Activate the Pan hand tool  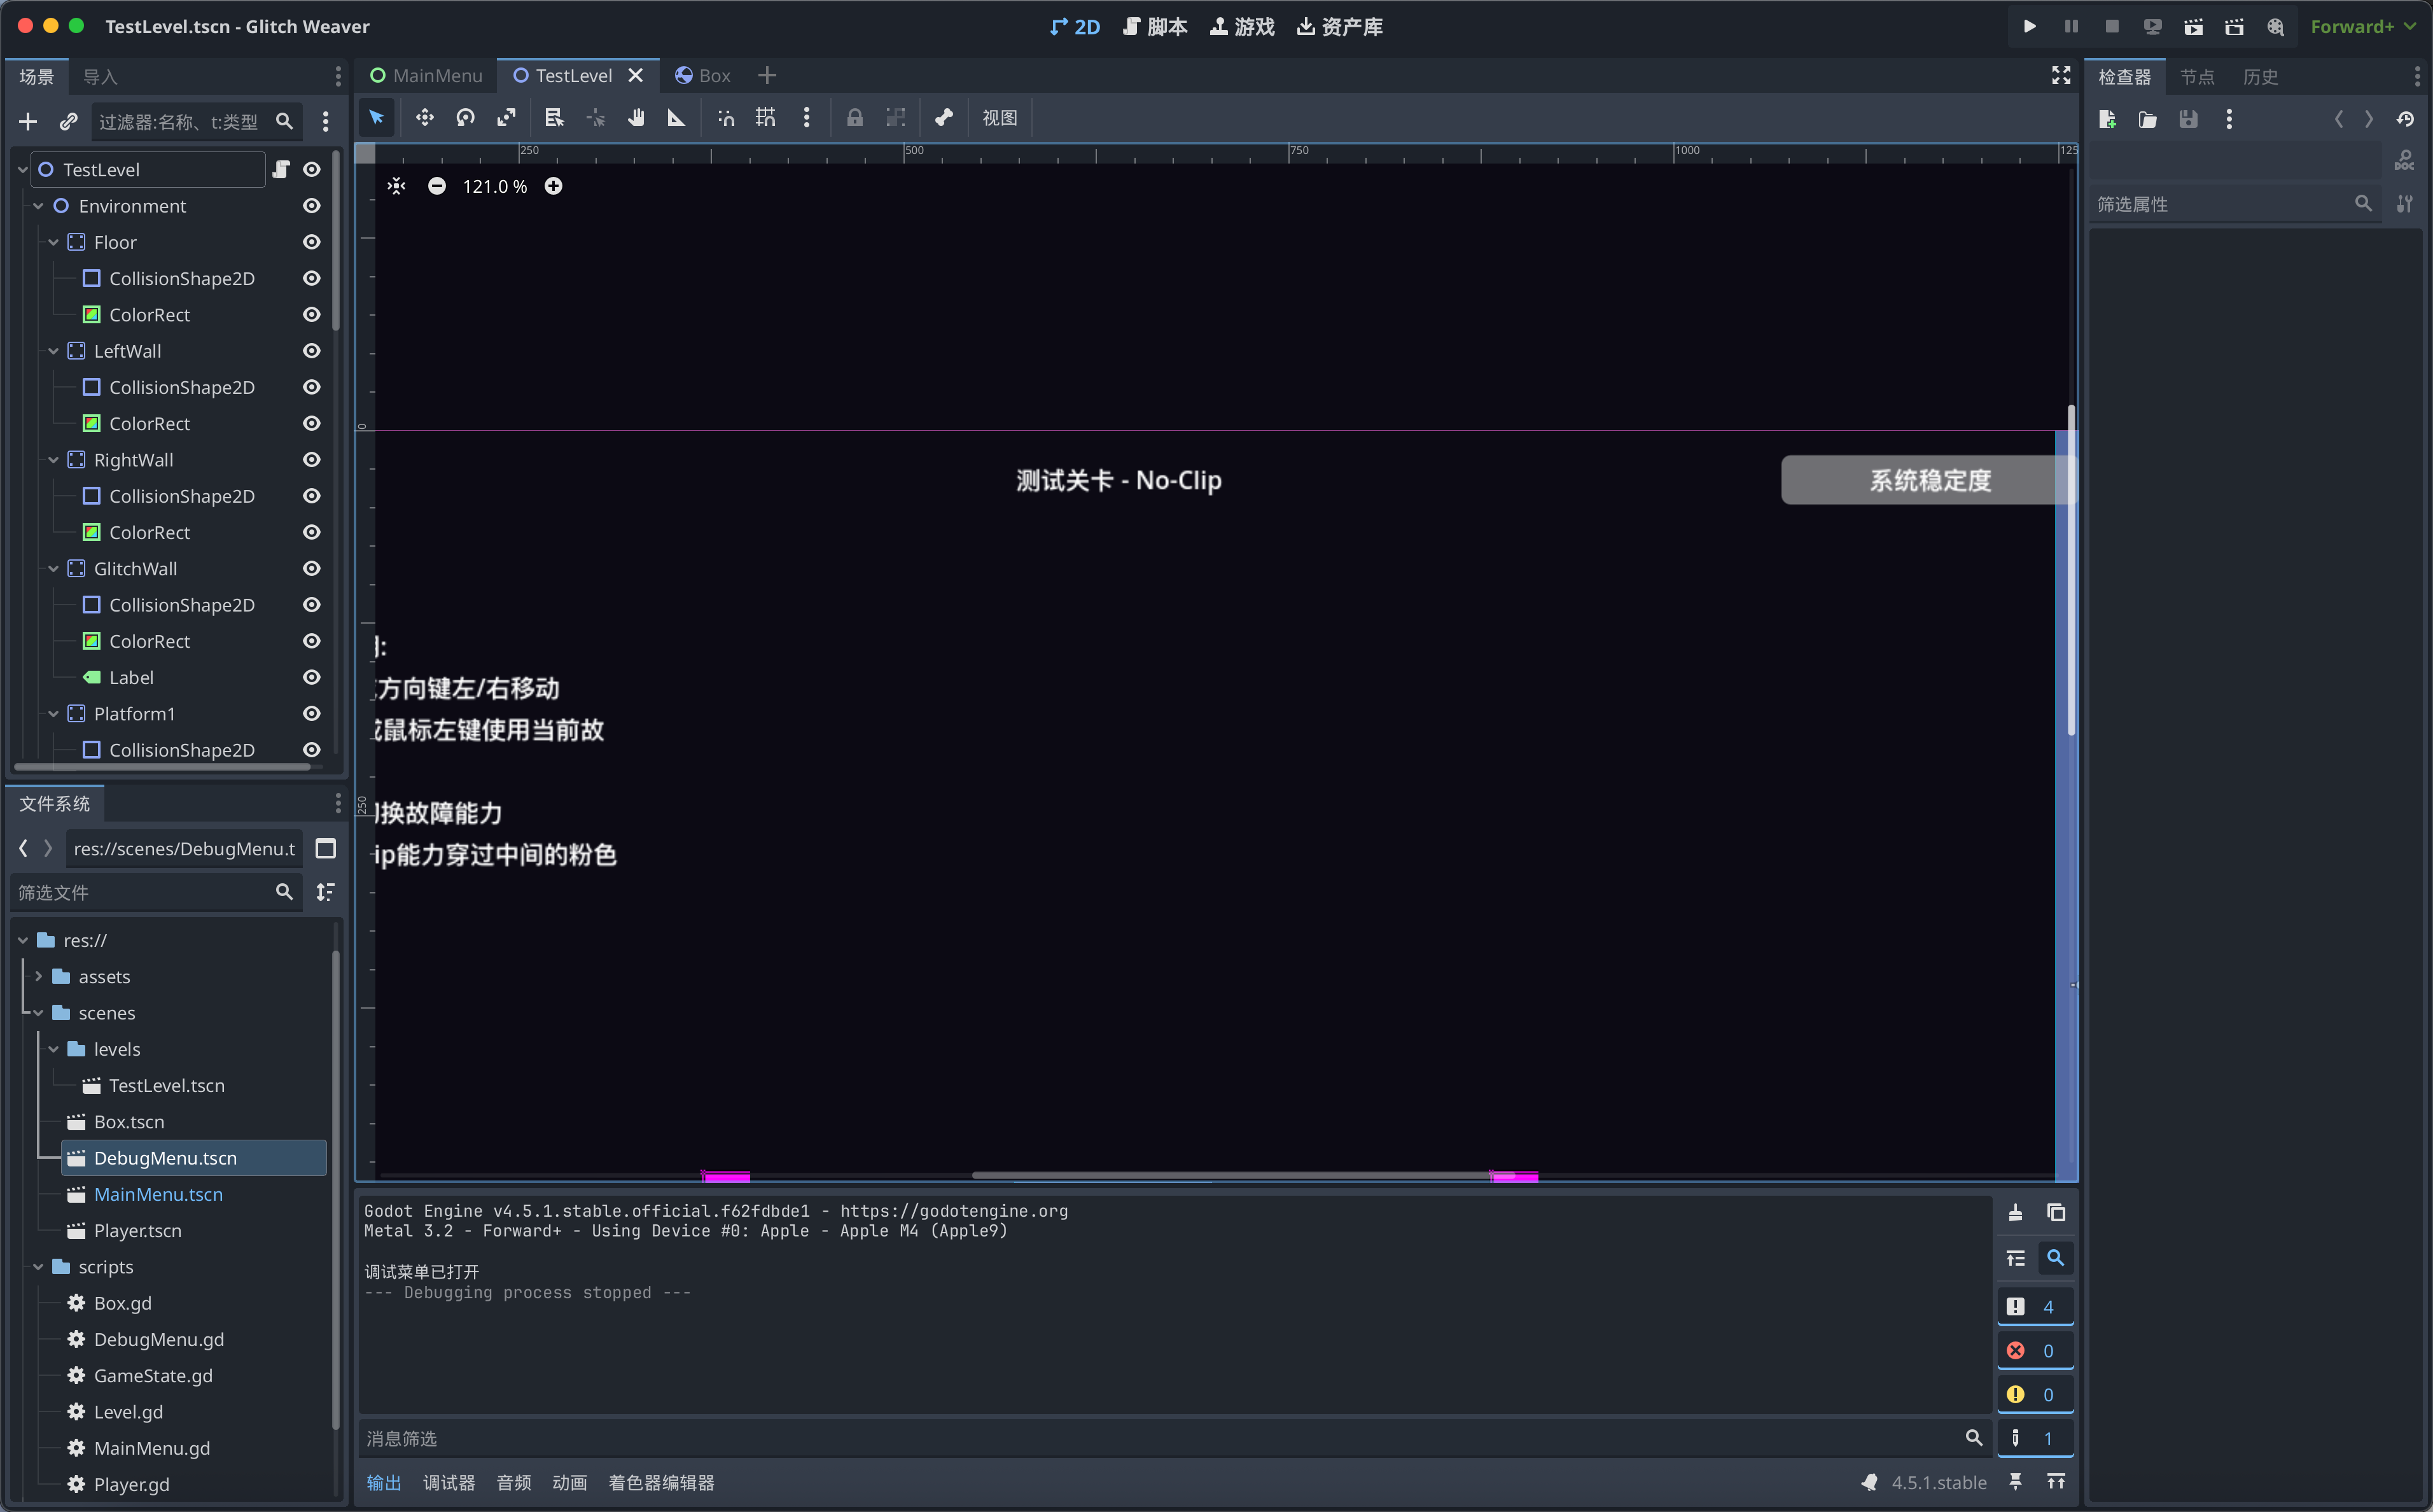636,118
